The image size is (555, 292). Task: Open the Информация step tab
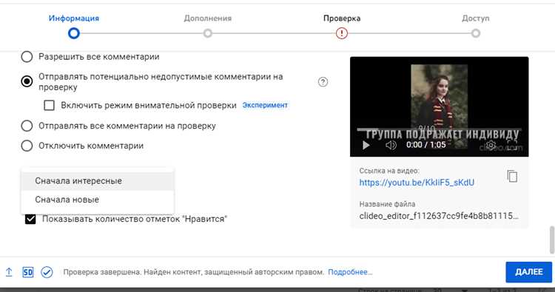click(73, 18)
